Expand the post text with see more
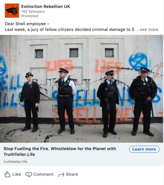The image size is (164, 185). pyautogui.click(x=147, y=29)
